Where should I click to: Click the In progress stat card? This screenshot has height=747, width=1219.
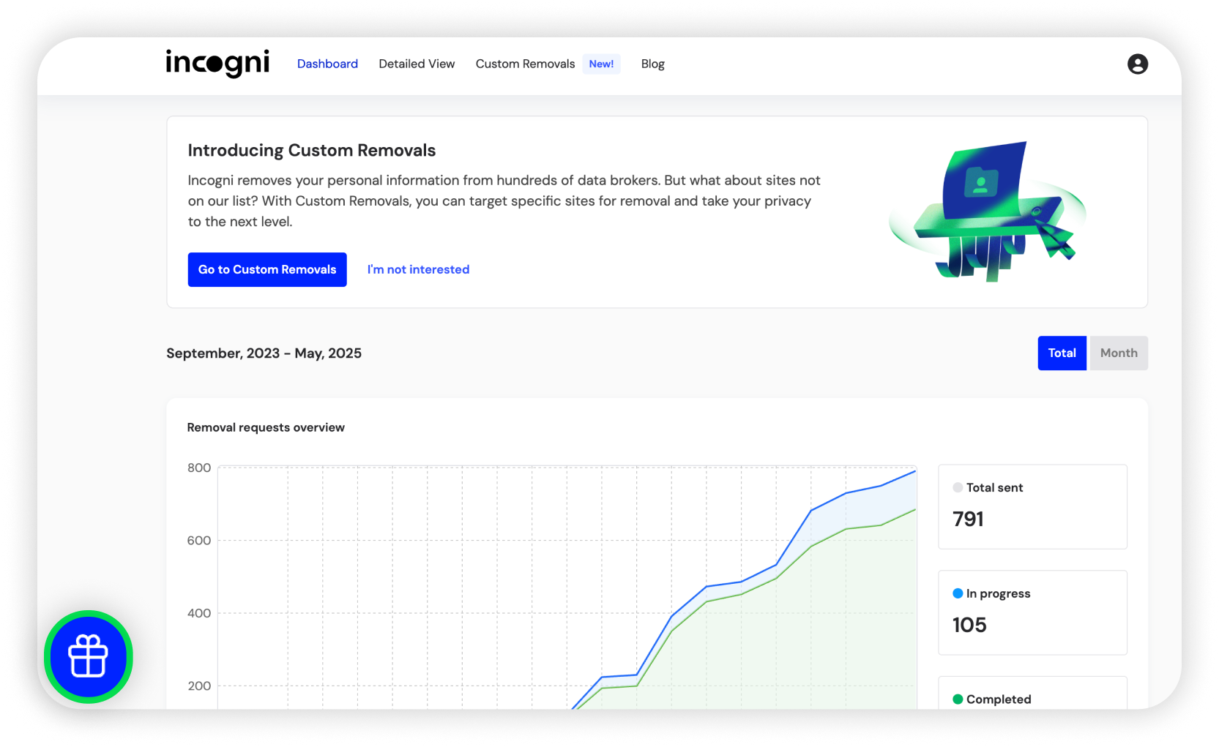pos(1032,612)
